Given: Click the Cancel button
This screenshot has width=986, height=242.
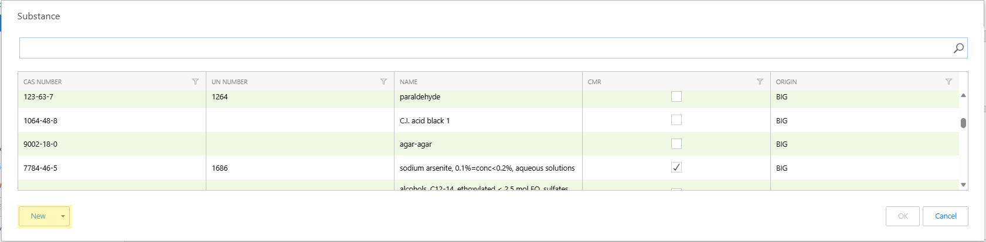Looking at the screenshot, I should point(945,216).
